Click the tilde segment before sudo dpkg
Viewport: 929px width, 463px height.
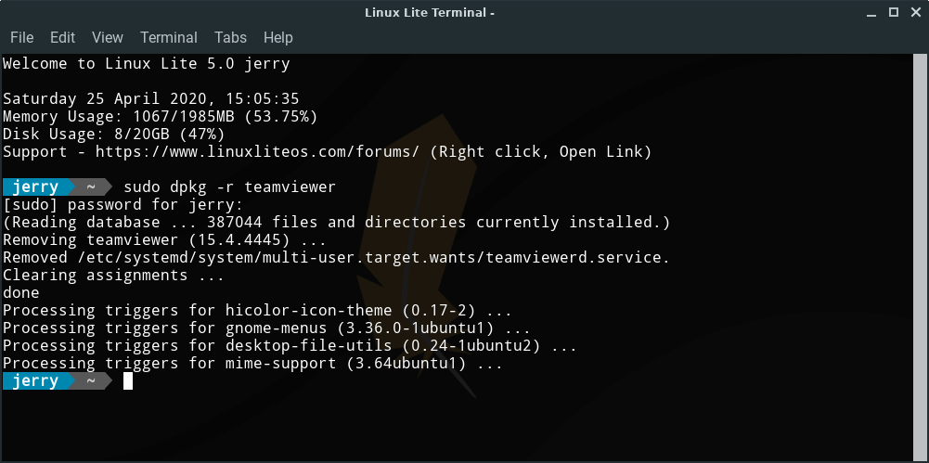tap(91, 187)
